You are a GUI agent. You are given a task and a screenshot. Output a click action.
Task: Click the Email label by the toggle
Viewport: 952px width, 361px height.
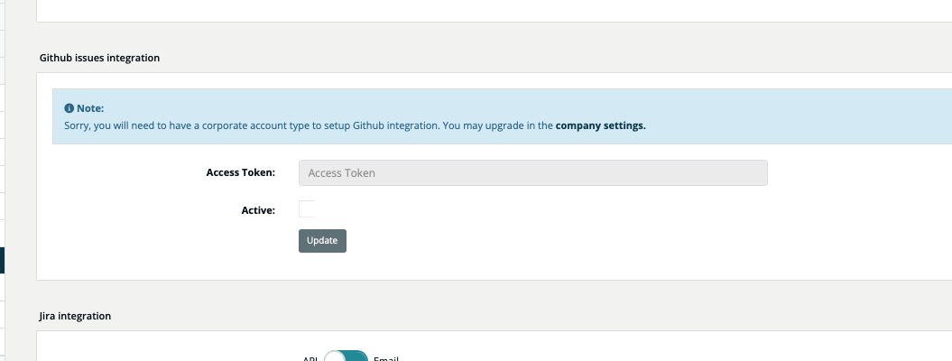(x=385, y=358)
